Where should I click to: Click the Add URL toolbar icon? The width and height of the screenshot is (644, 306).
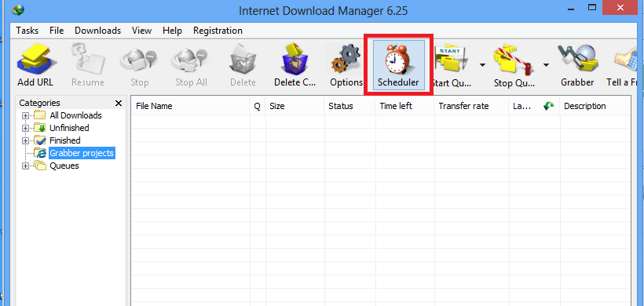[x=35, y=60]
